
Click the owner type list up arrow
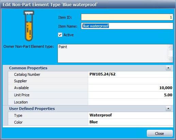pos(170,47)
